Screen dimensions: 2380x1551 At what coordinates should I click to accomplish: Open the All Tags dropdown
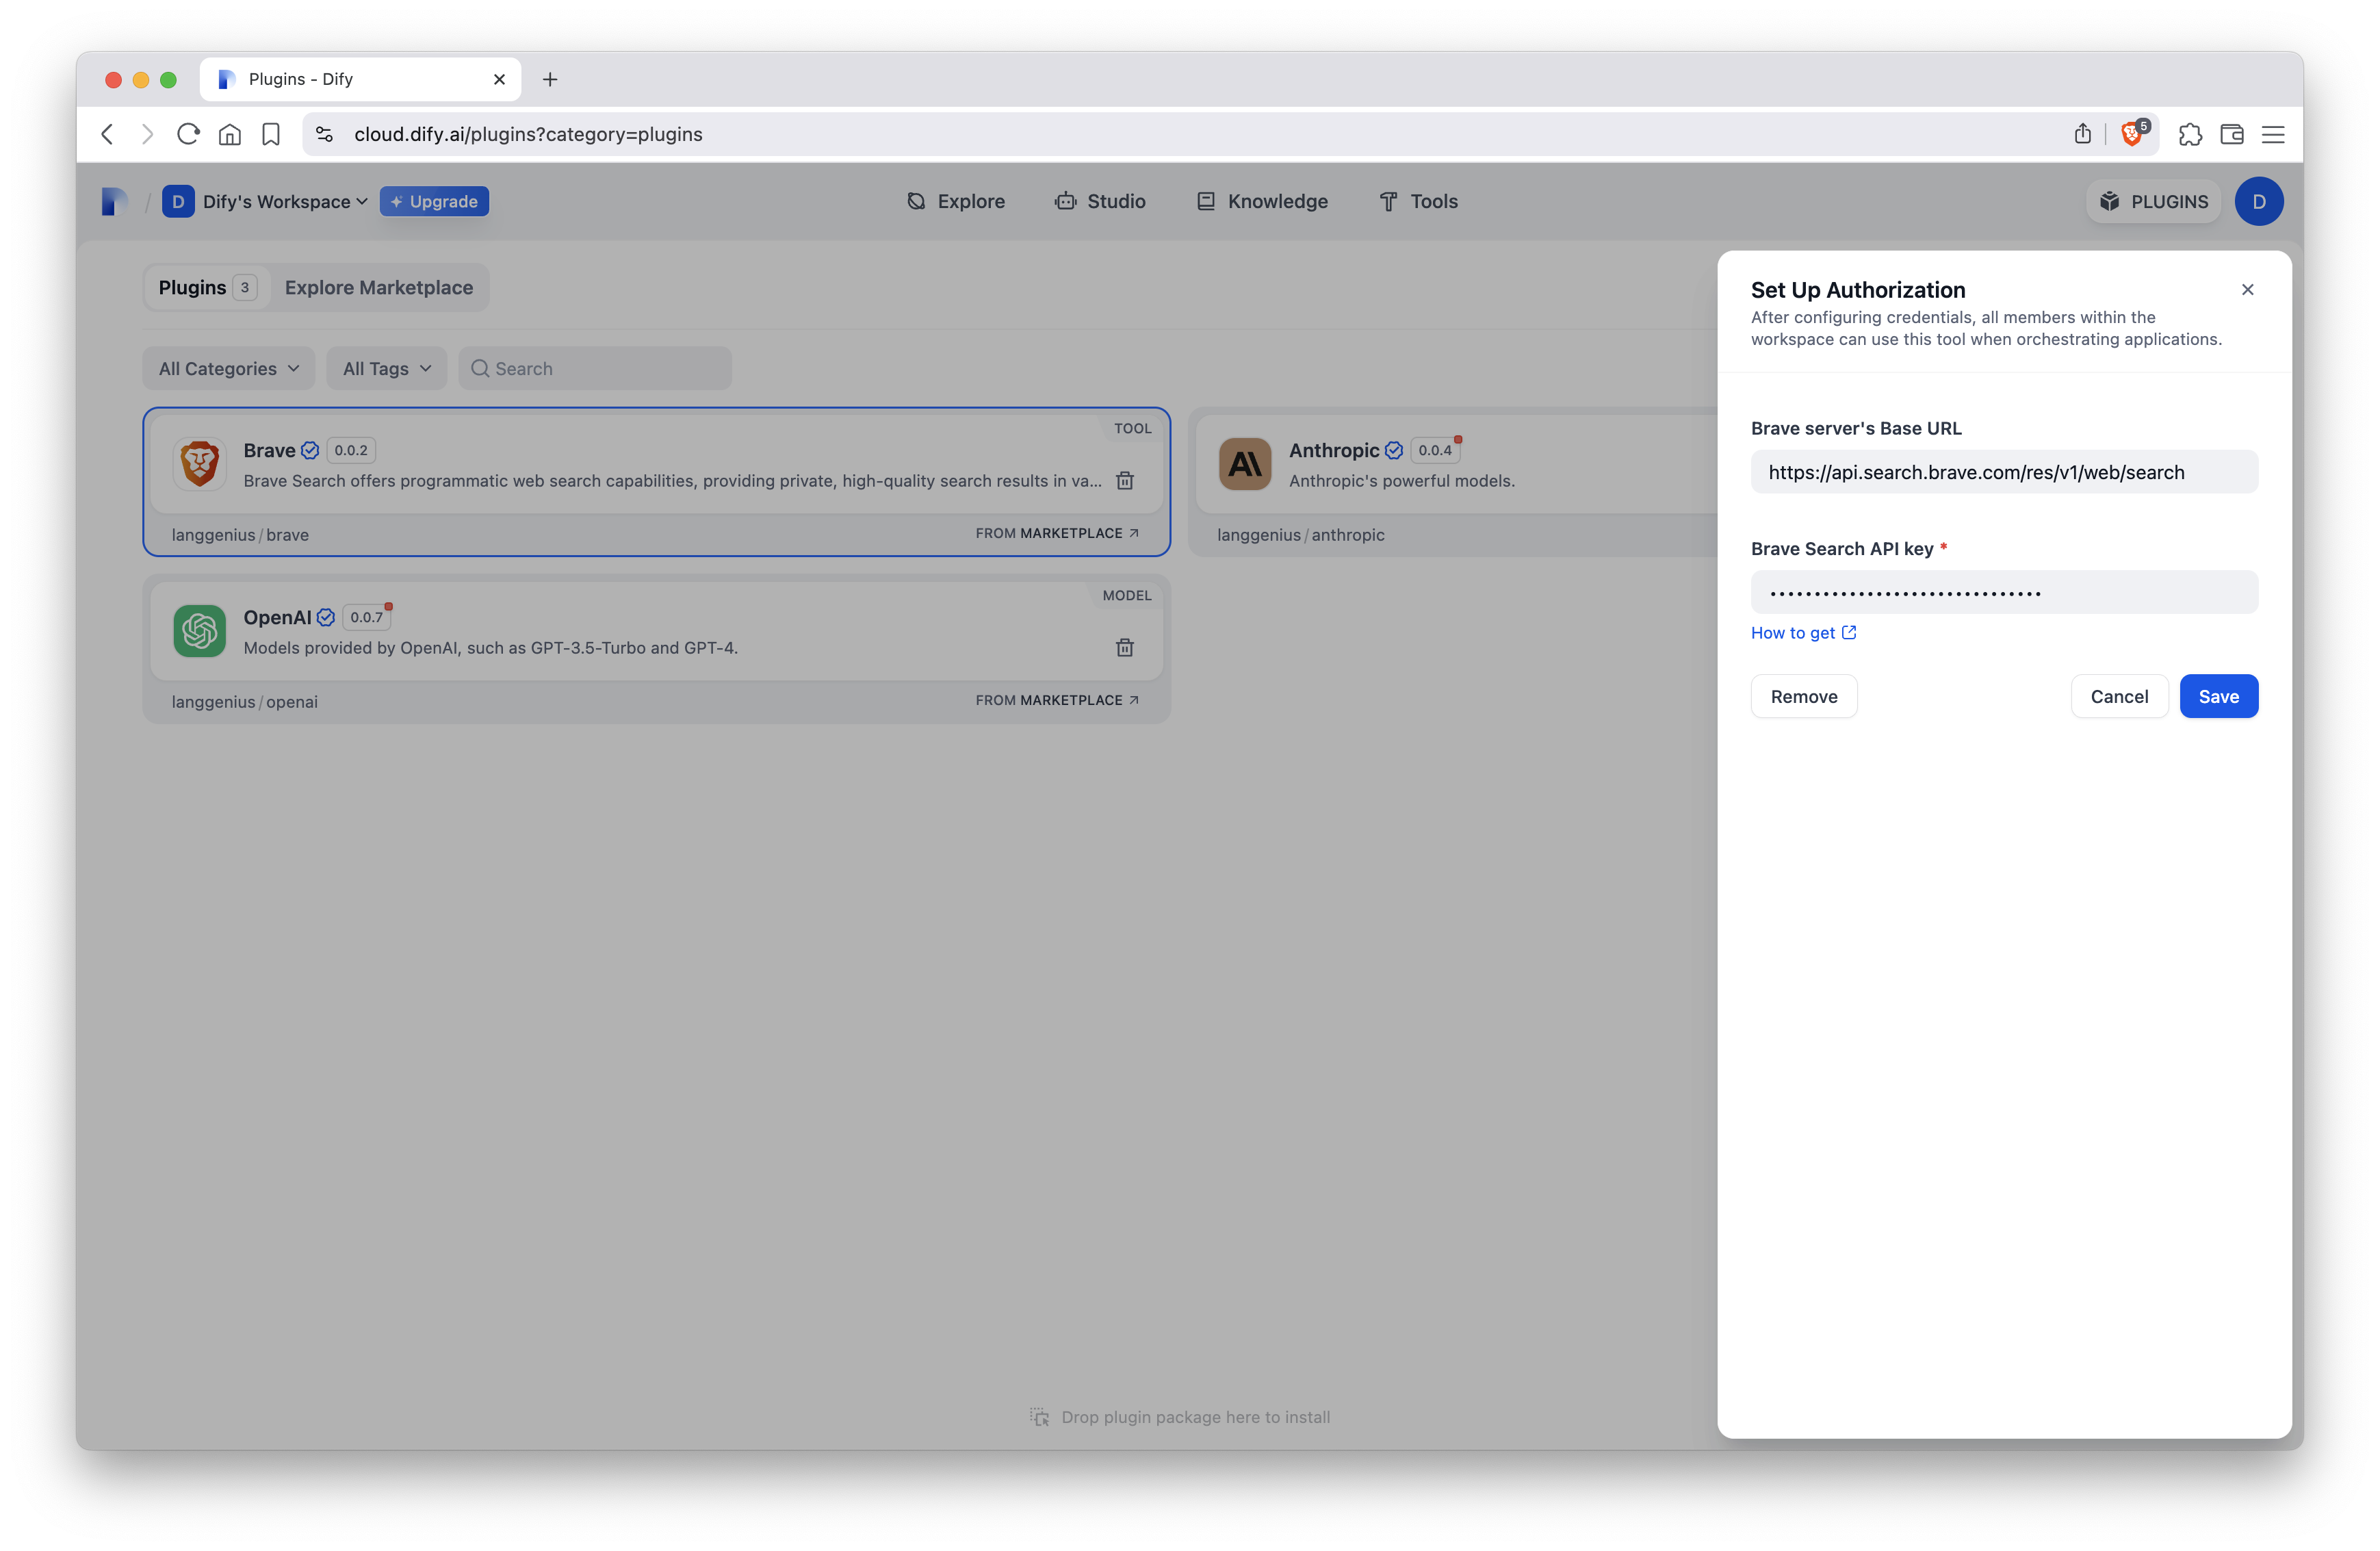click(x=387, y=369)
